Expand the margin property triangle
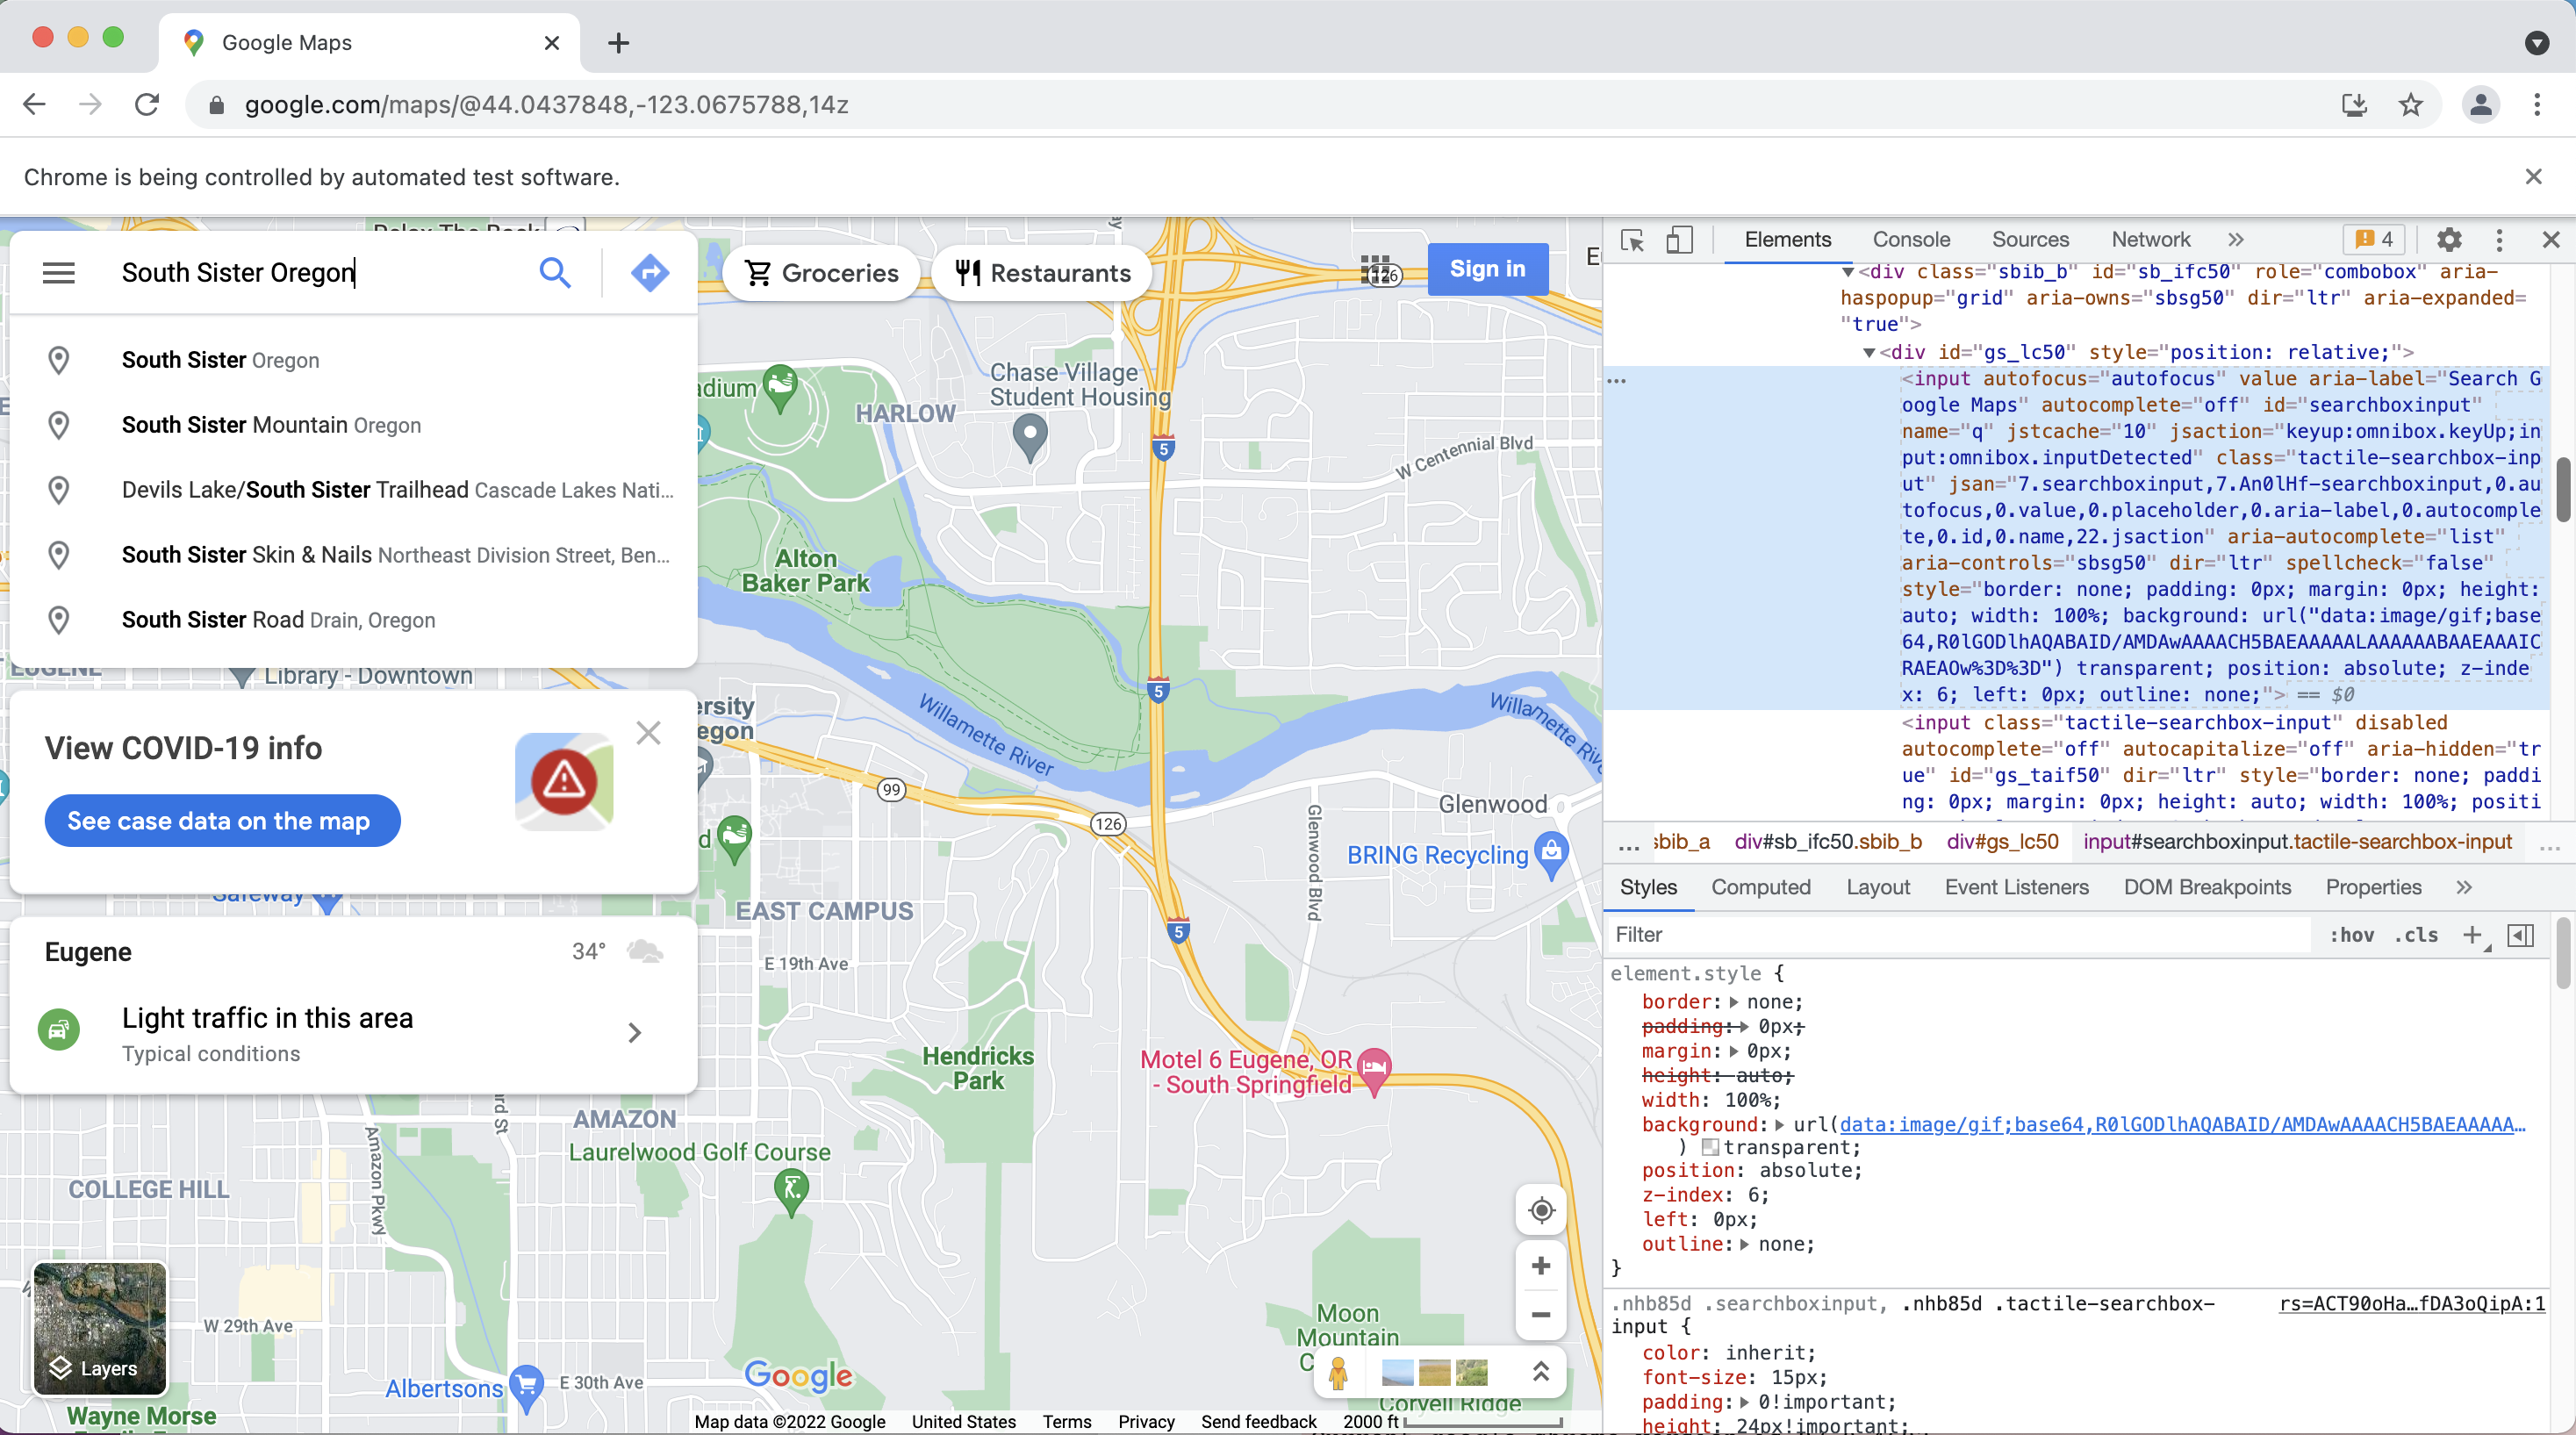2576x1435 pixels. (x=1734, y=1051)
